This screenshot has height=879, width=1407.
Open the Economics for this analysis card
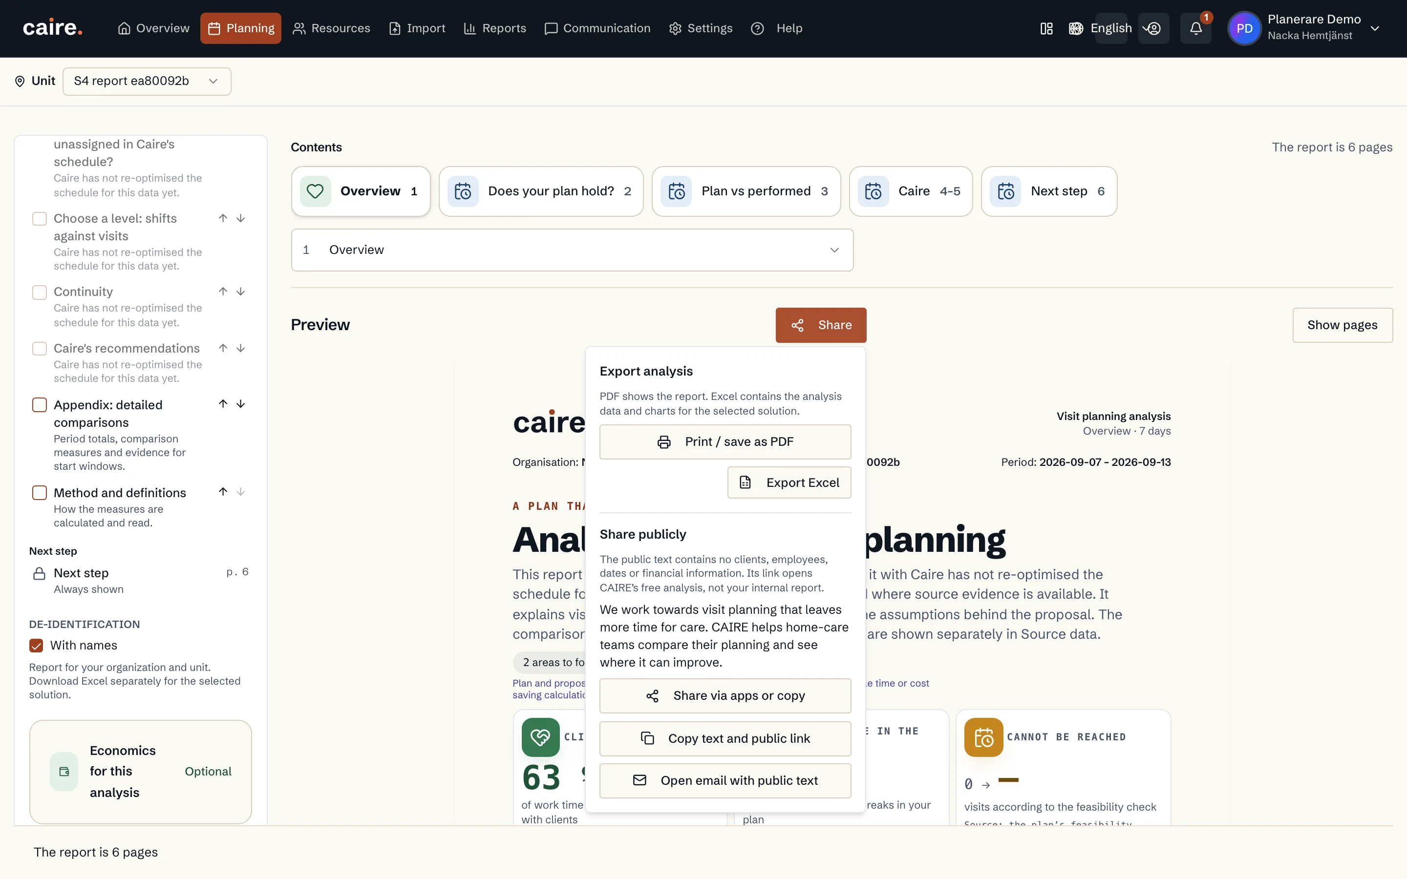[141, 772]
